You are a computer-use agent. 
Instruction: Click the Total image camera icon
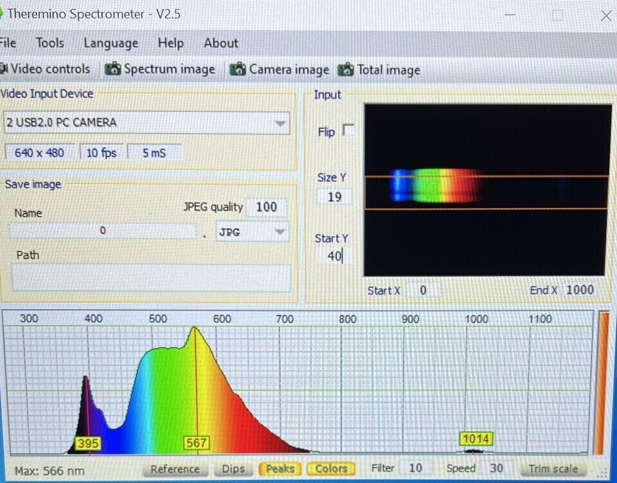(x=346, y=69)
